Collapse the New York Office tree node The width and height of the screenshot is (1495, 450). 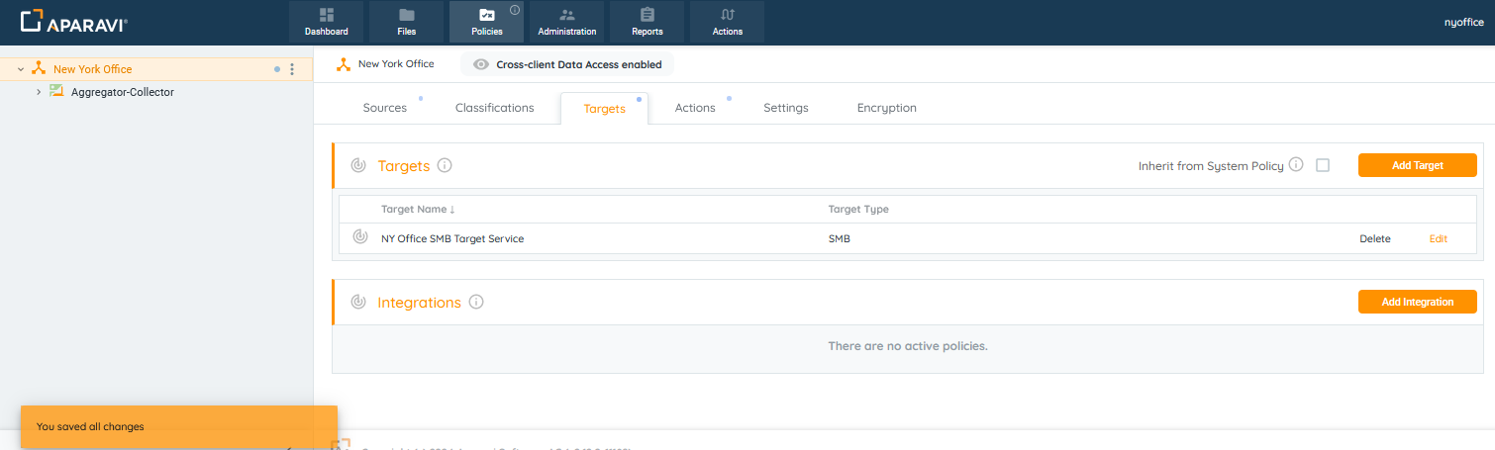tap(21, 69)
